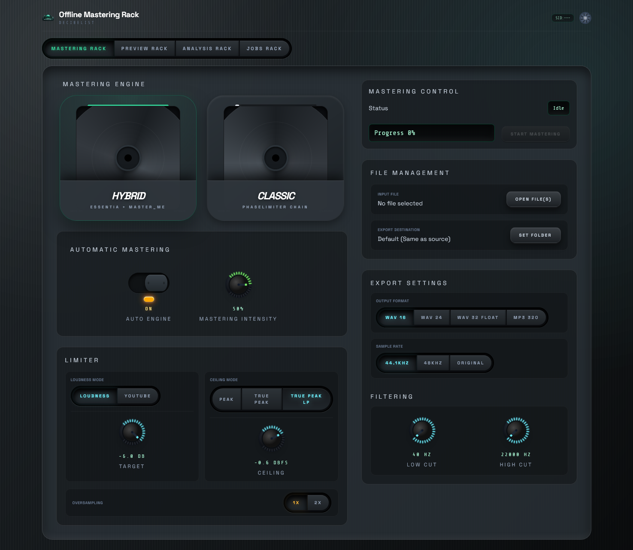Image resolution: width=633 pixels, height=550 pixels.
Task: Select the Classic phaselimiter engine card
Action: tap(276, 158)
